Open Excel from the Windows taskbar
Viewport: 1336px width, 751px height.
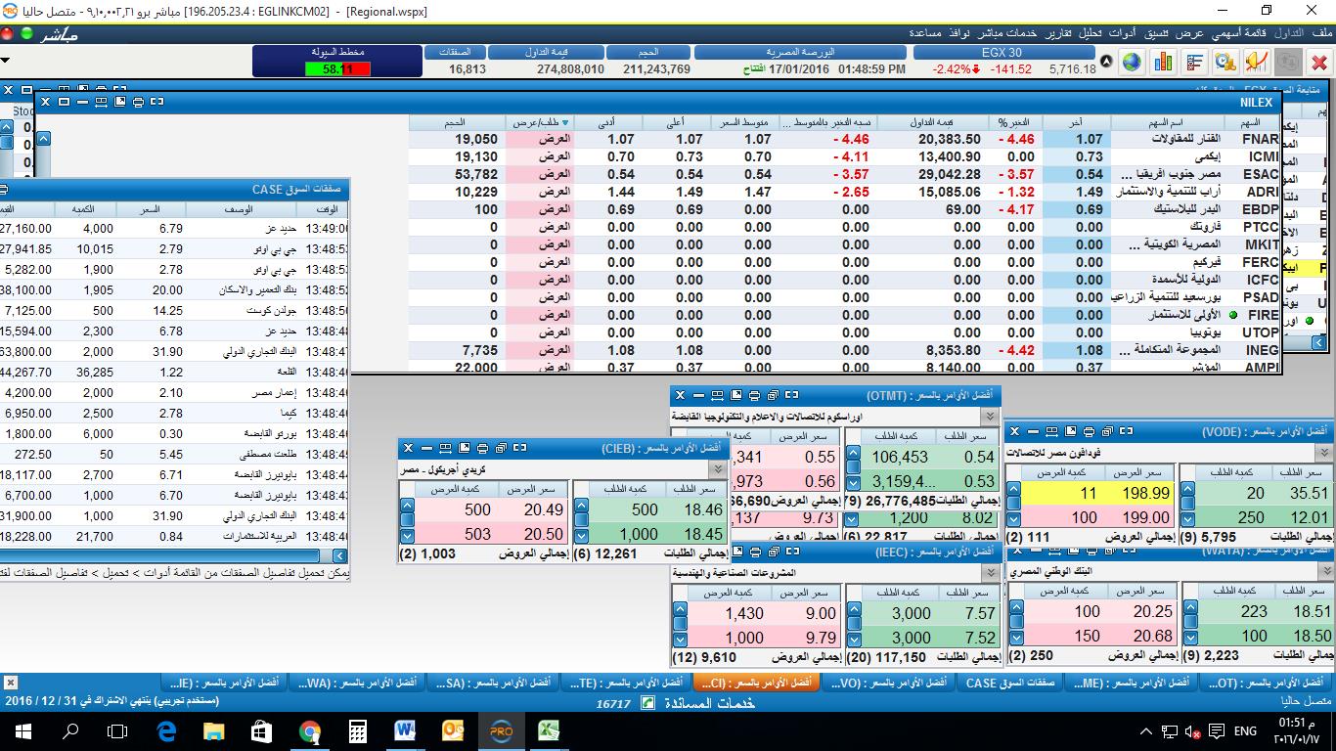point(549,730)
